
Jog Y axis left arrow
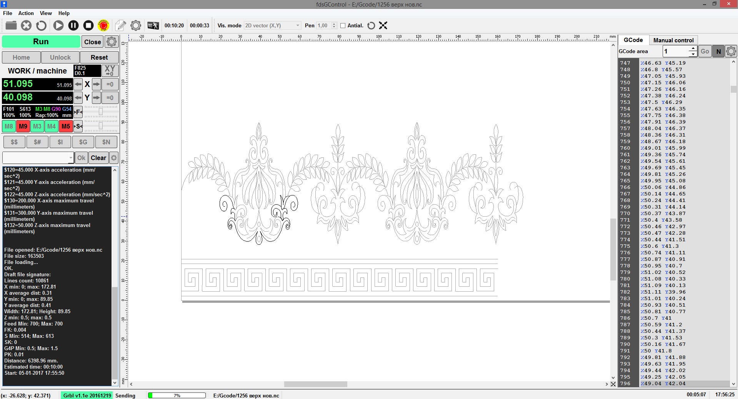pos(78,98)
